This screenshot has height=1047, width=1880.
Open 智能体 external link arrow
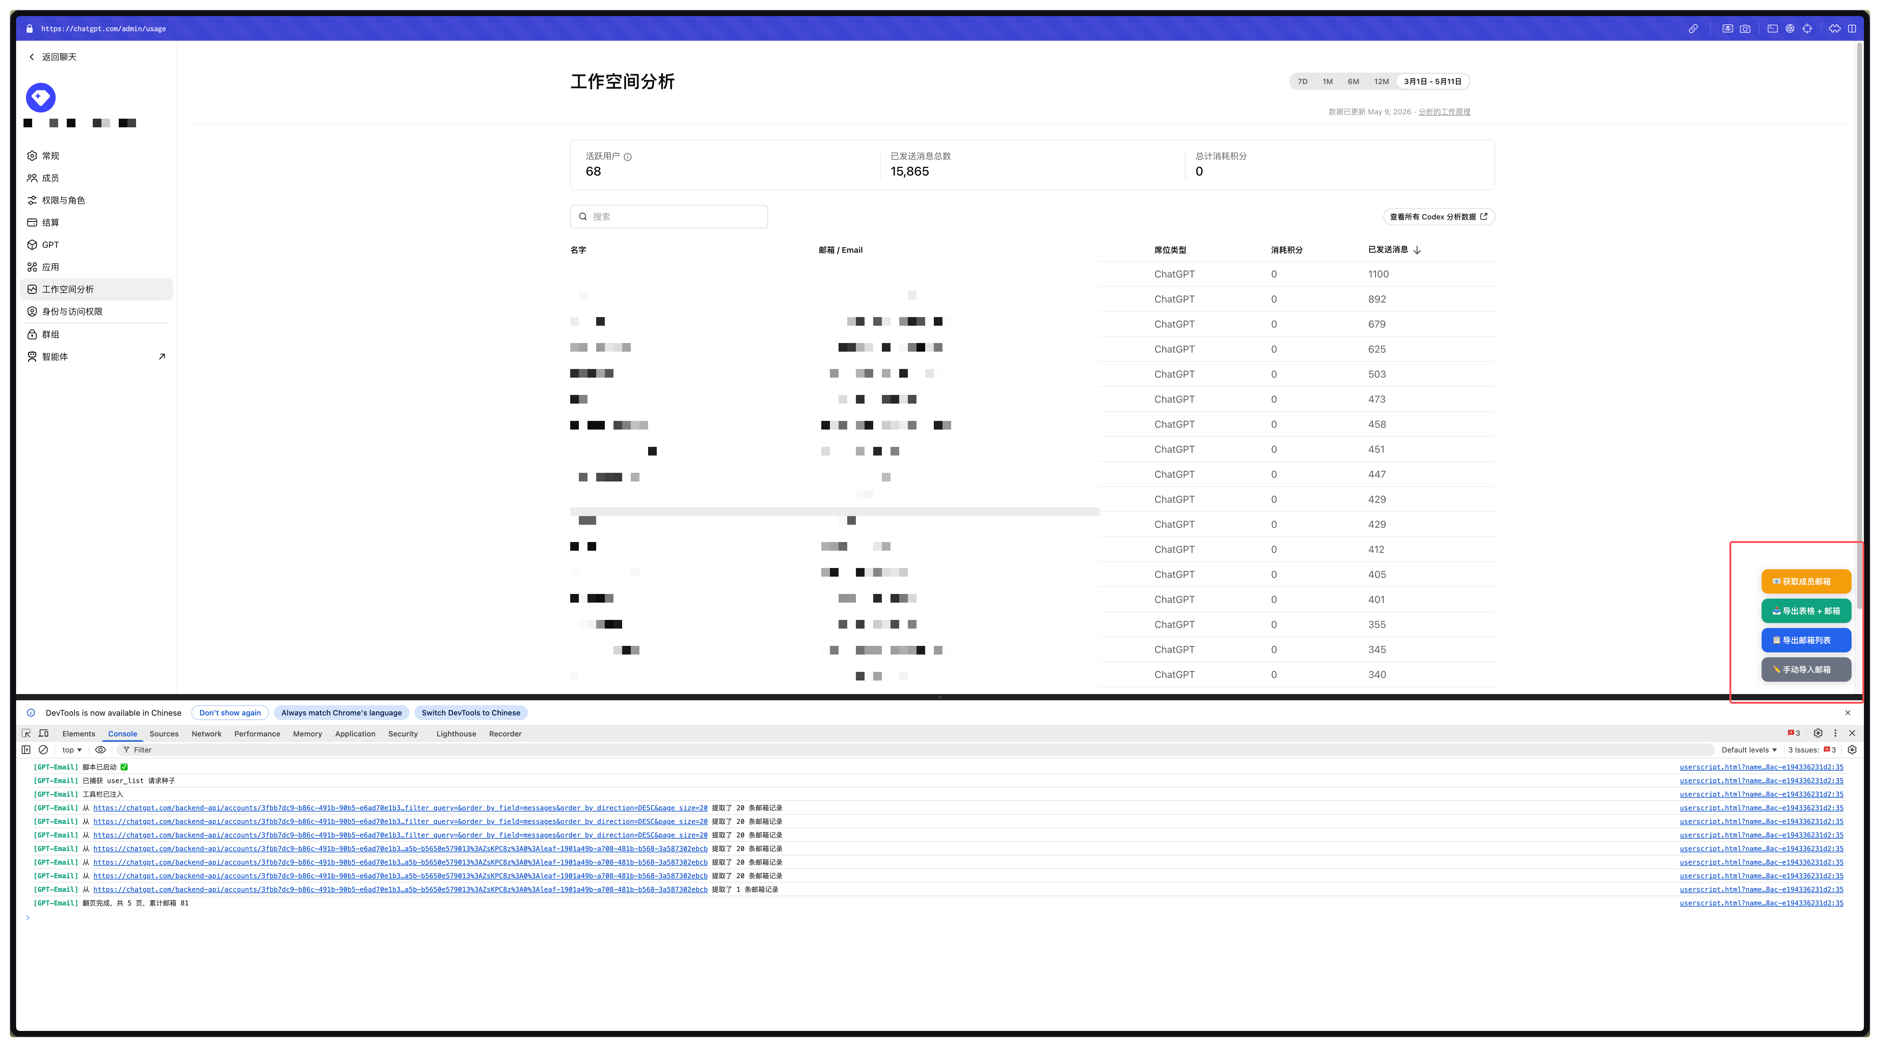pyautogui.click(x=162, y=357)
